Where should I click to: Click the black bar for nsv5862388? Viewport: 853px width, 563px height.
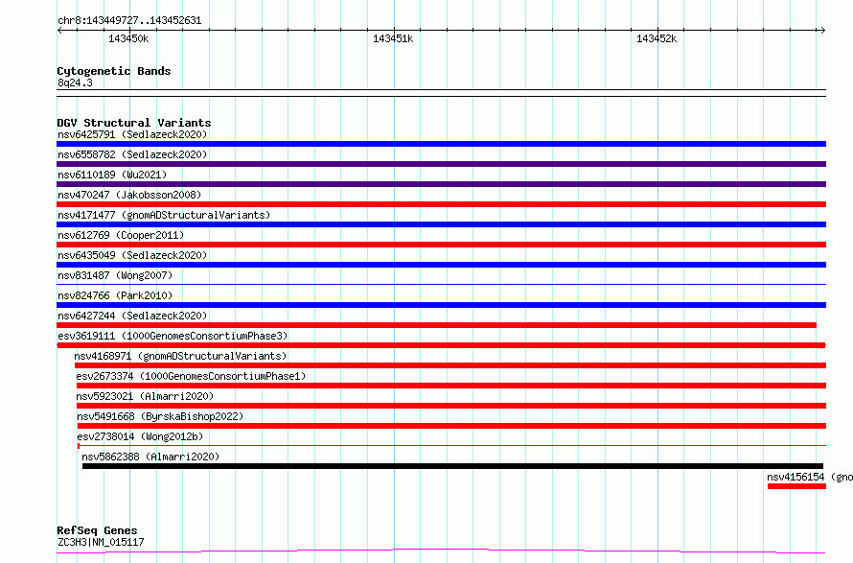452,466
